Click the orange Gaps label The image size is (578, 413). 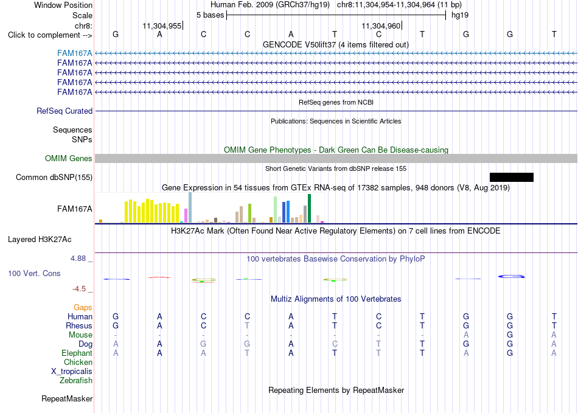pos(83,307)
